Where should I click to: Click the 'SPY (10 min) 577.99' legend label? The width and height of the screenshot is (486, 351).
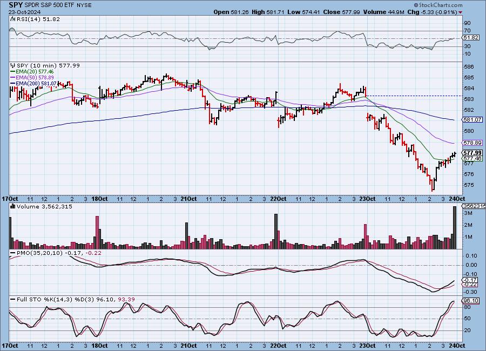tap(48, 66)
